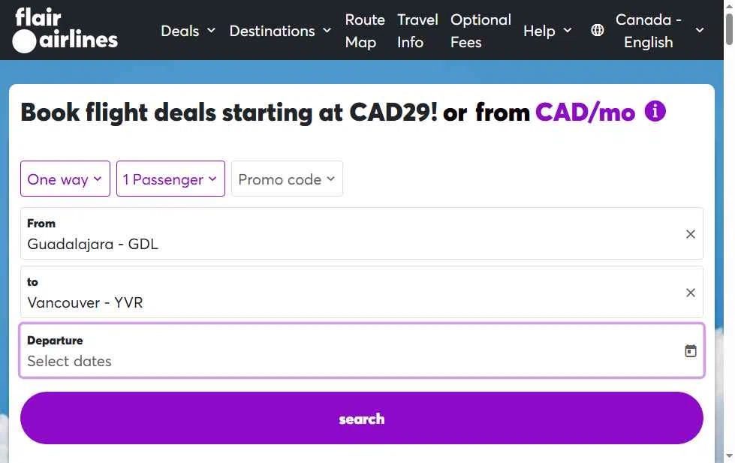Click the purple info icon beside CAD/mo
The height and width of the screenshot is (463, 735).
[x=655, y=113]
